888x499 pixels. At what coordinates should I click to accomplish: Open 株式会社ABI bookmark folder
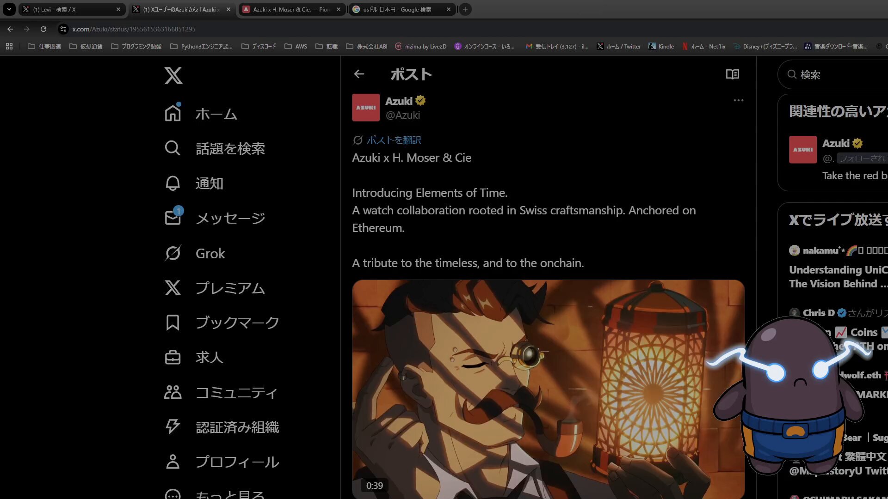pyautogui.click(x=367, y=46)
